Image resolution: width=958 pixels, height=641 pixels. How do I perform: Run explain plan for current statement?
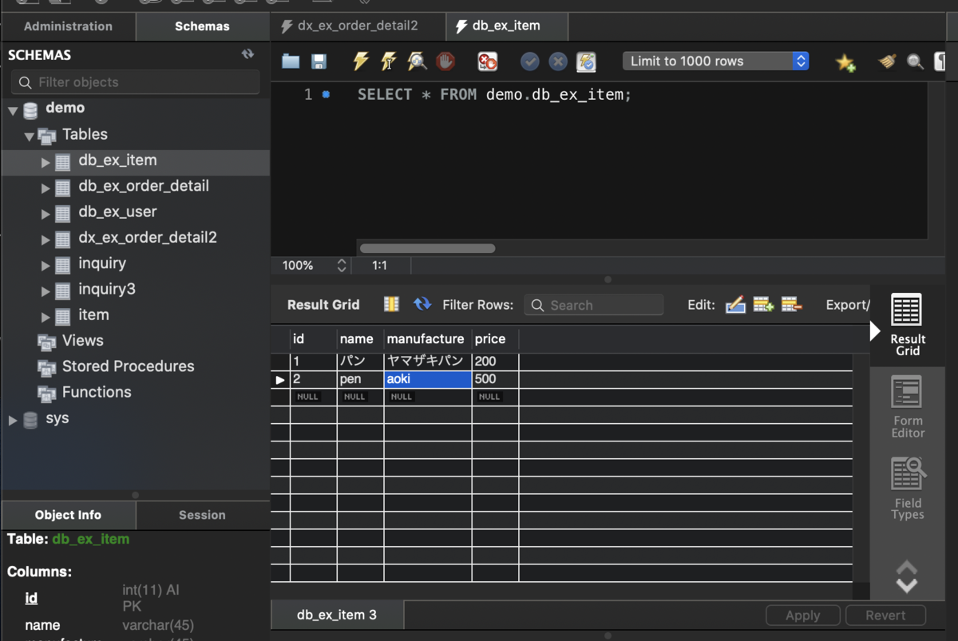tap(417, 61)
